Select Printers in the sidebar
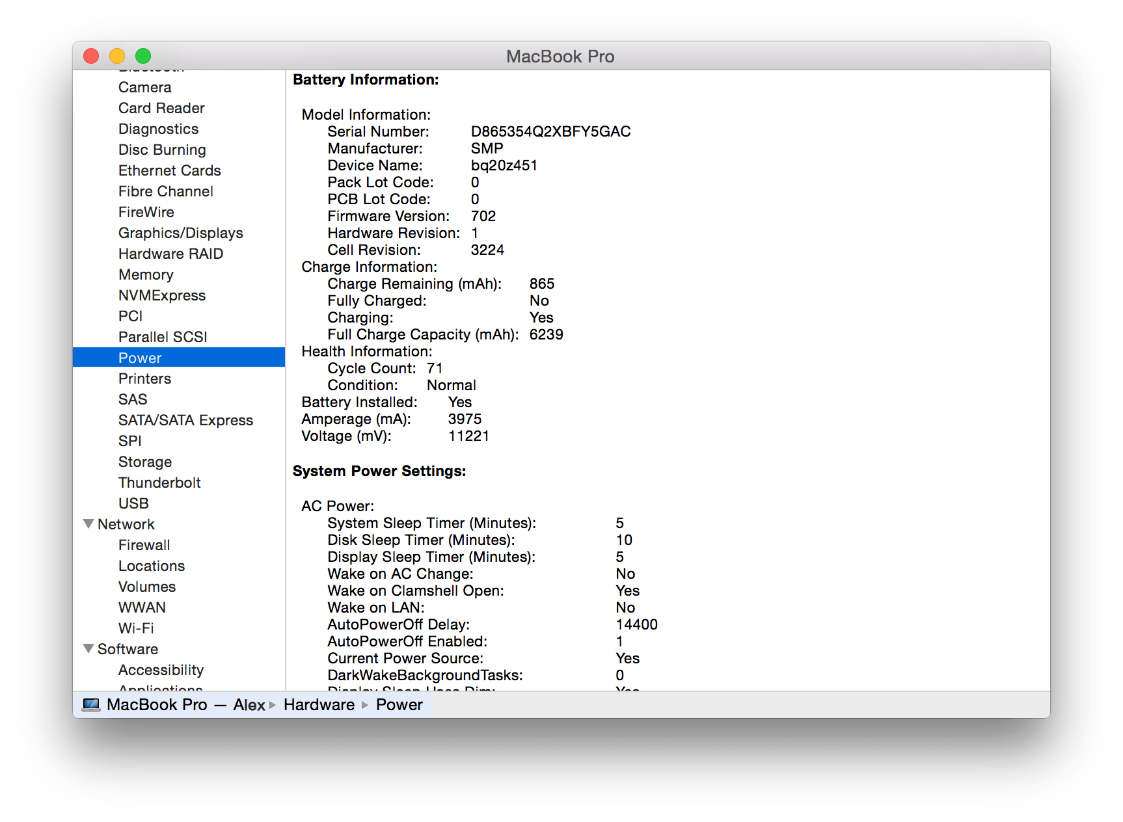This screenshot has width=1123, height=822. point(145,378)
